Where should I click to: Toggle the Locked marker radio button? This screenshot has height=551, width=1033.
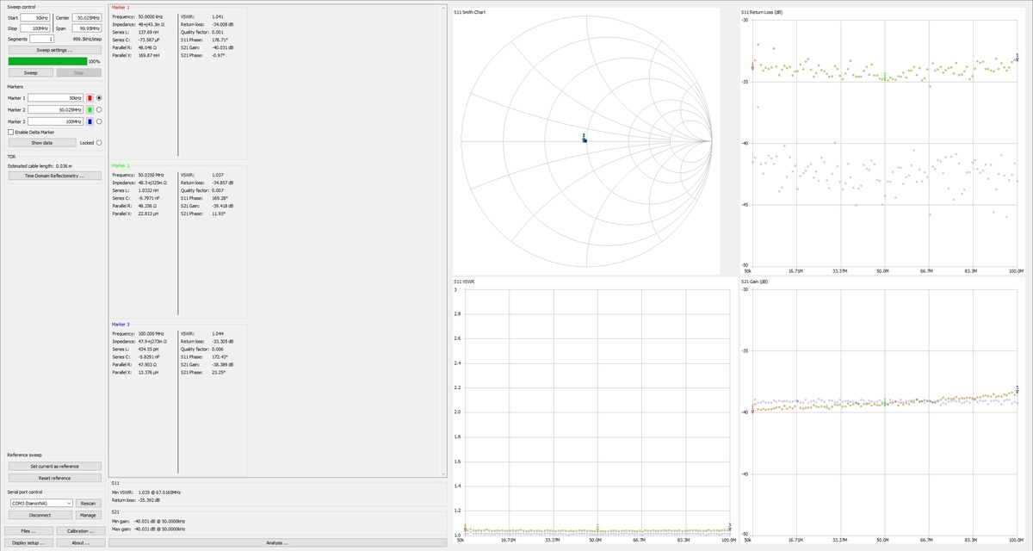[x=99, y=143]
